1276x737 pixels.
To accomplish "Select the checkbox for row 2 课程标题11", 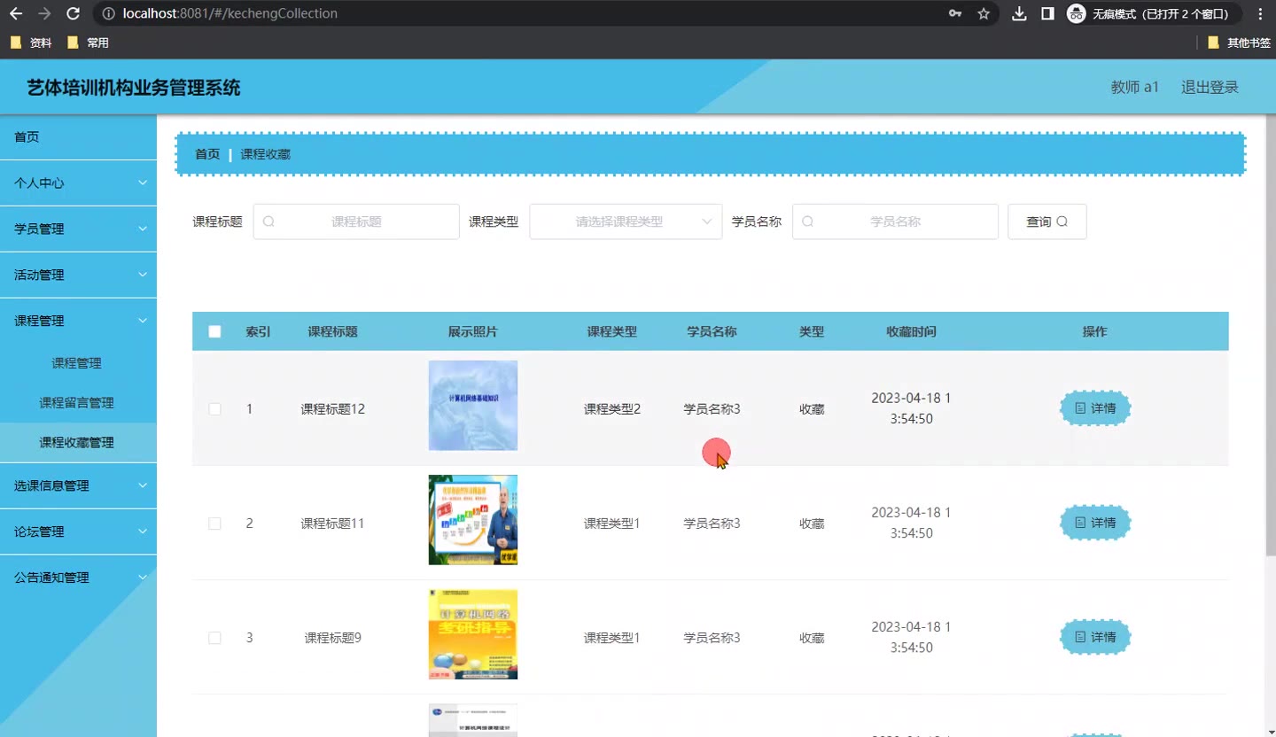I will (x=214, y=524).
